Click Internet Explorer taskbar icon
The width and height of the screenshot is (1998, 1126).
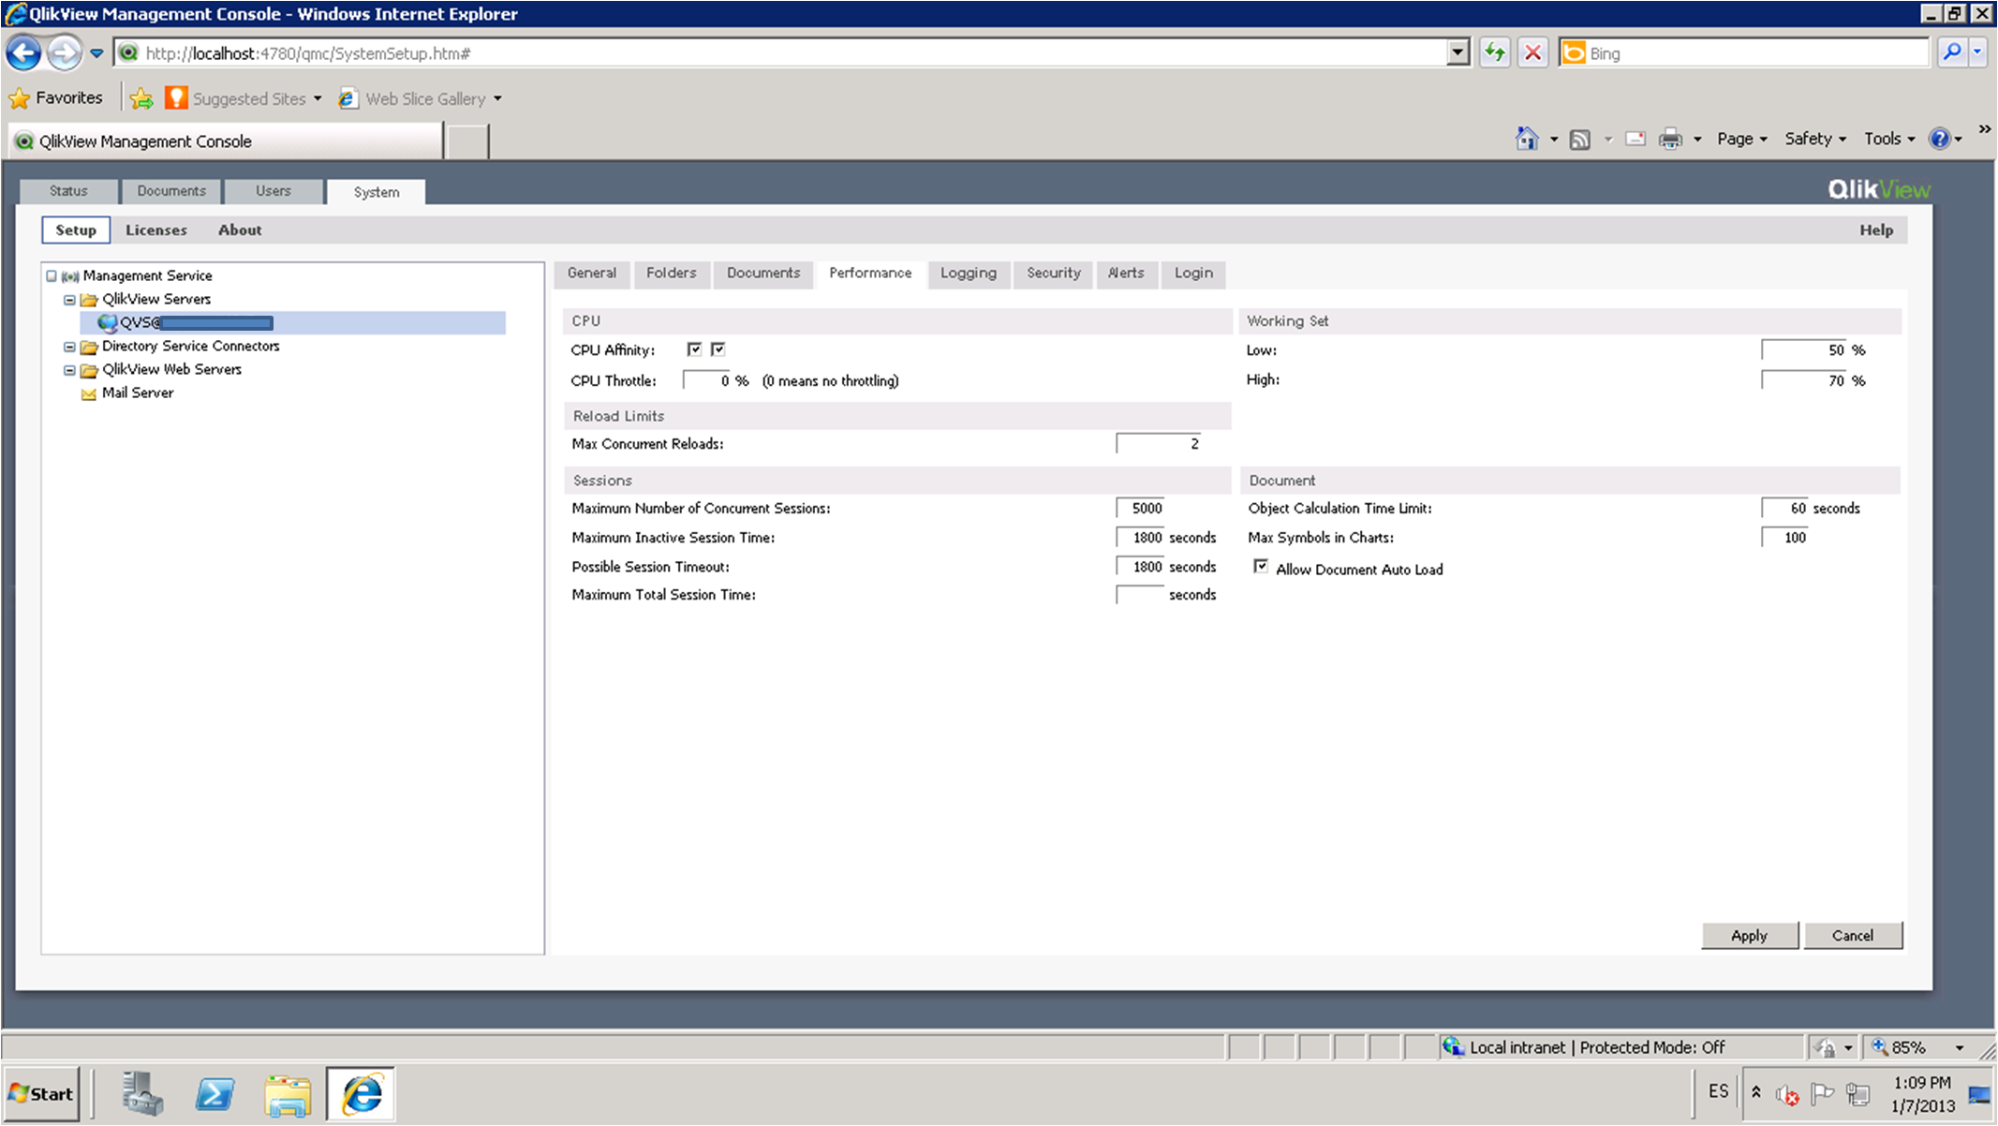click(x=362, y=1093)
